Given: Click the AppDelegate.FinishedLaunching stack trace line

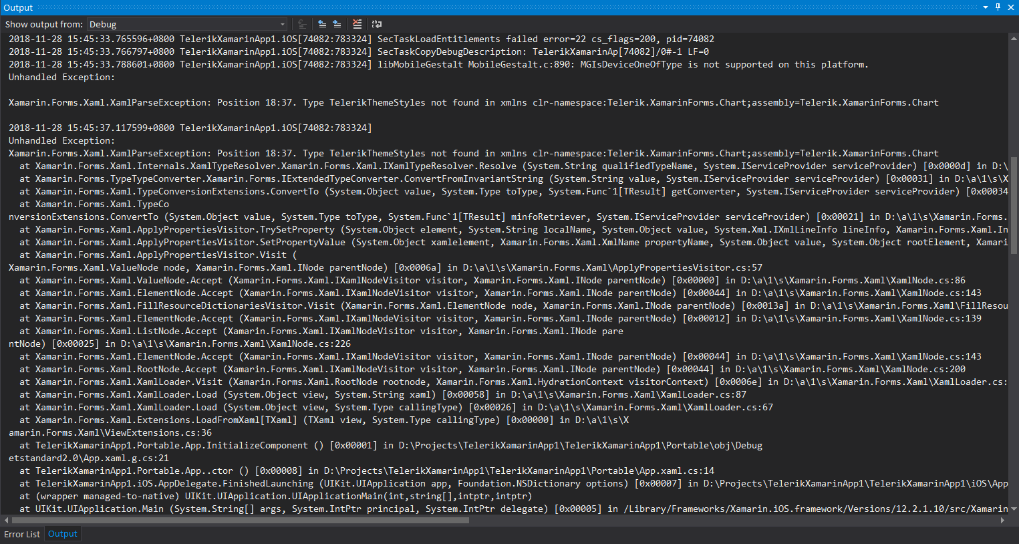Looking at the screenshot, I should coord(513,483).
